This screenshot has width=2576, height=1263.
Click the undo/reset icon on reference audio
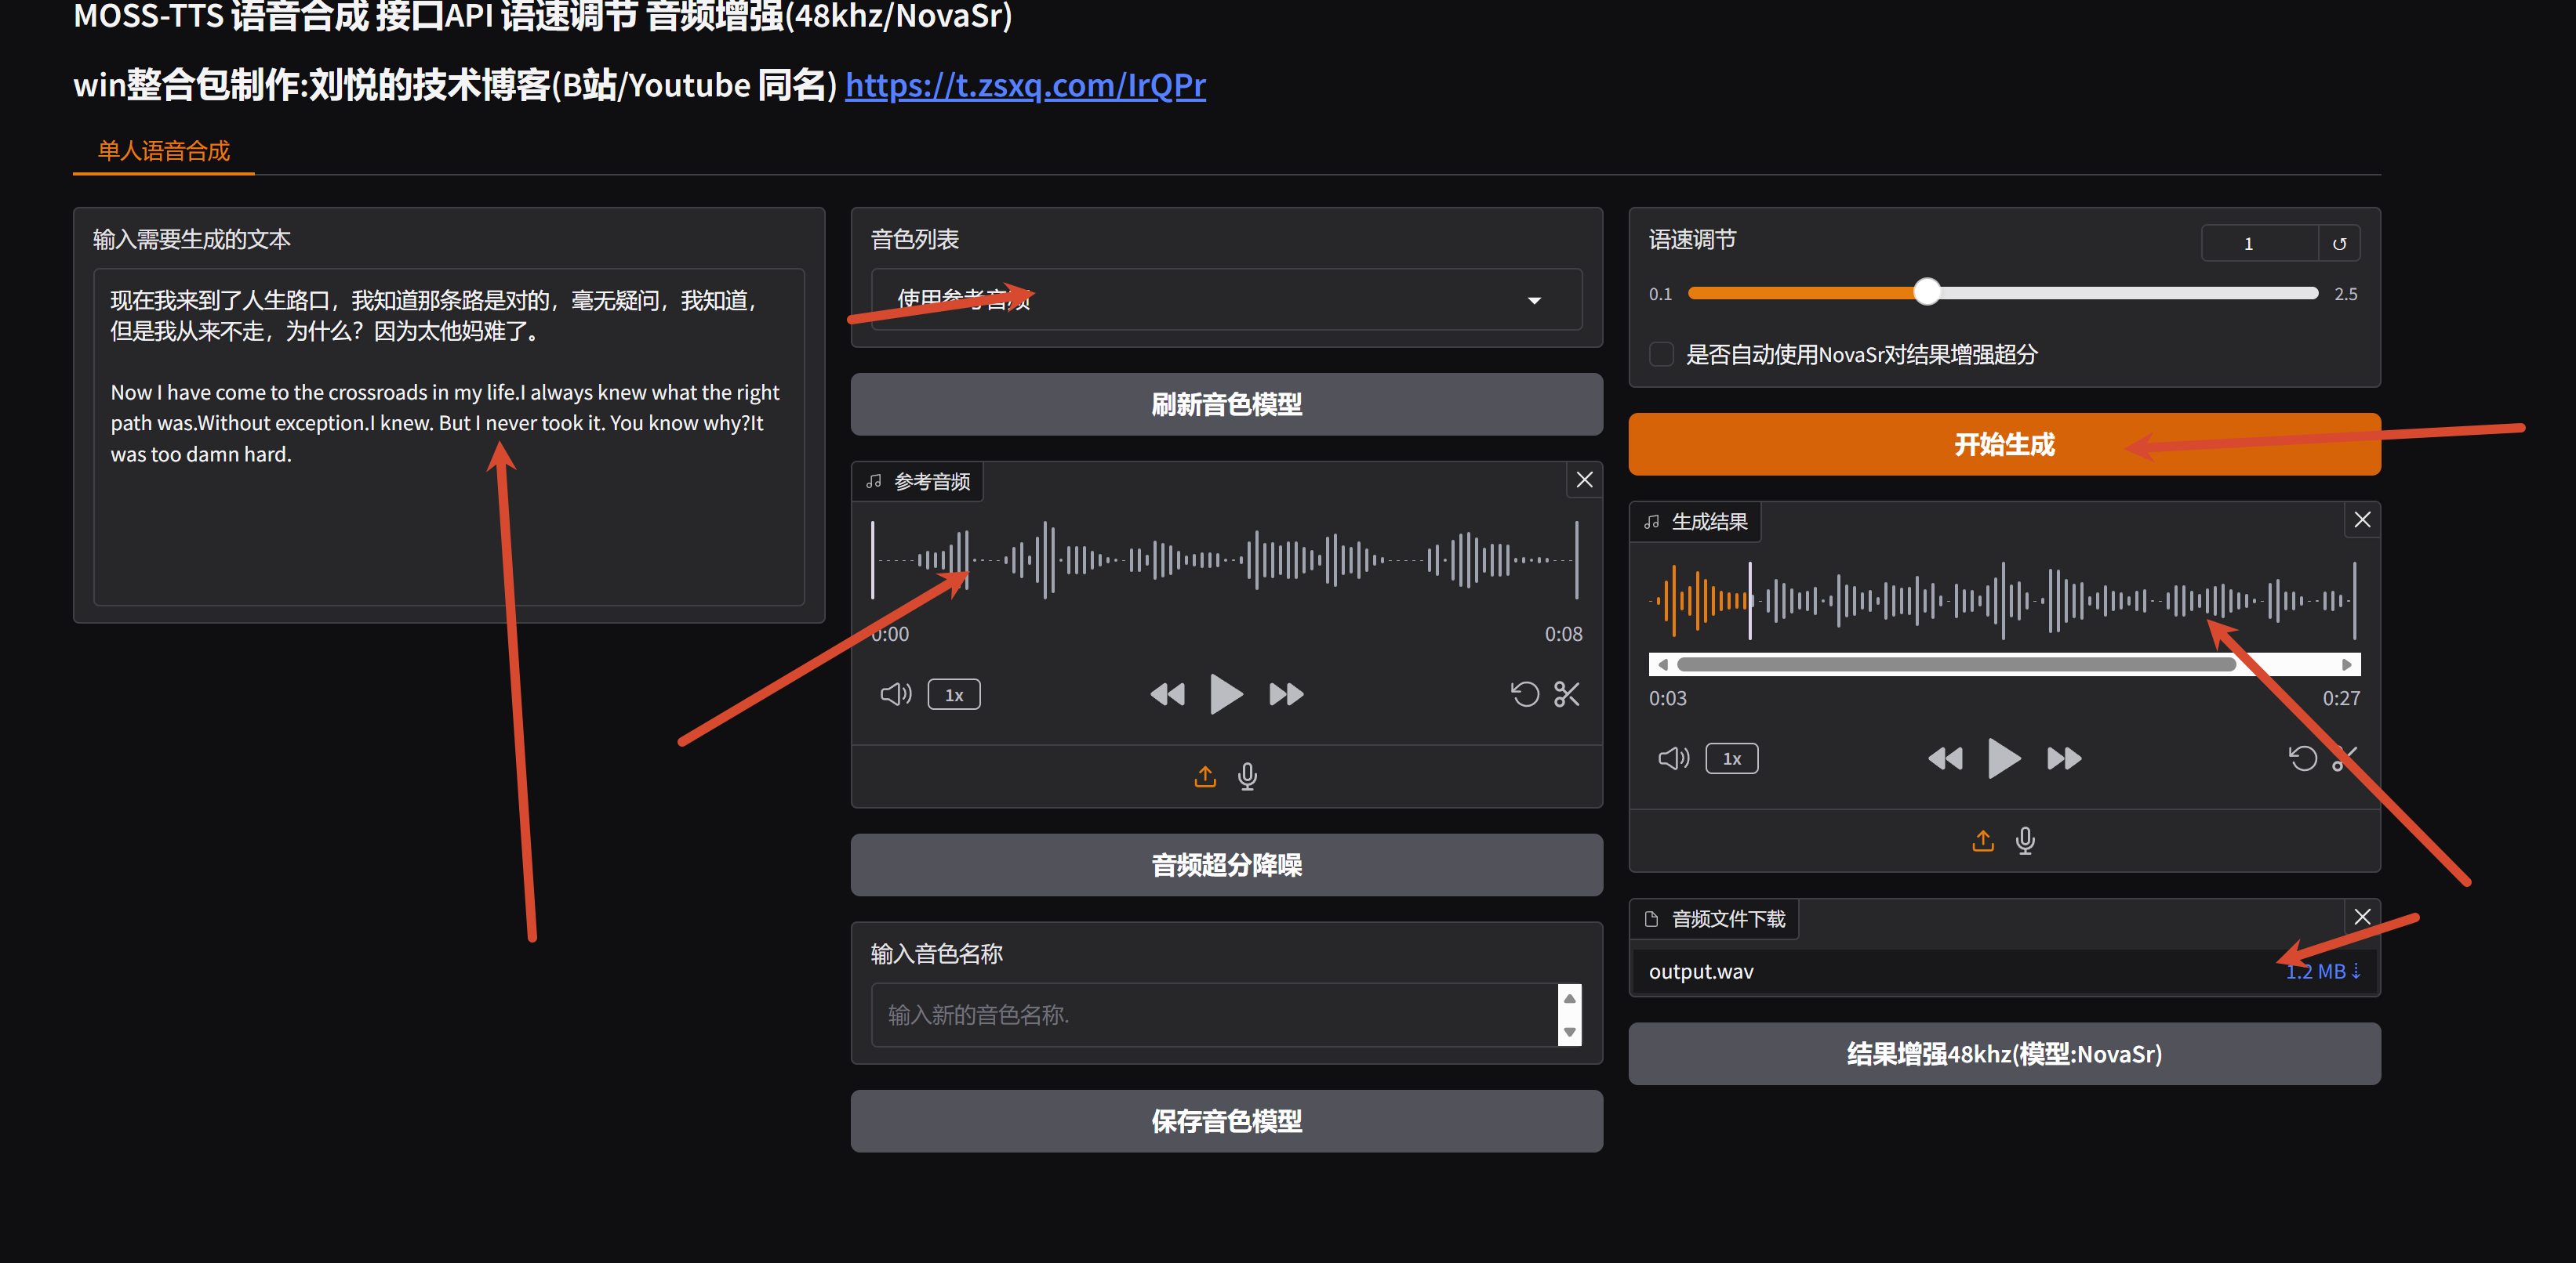coord(1524,693)
